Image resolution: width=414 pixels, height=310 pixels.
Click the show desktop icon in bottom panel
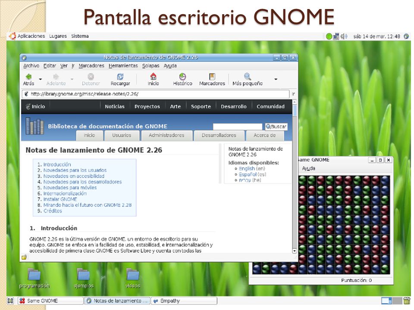coord(10,301)
